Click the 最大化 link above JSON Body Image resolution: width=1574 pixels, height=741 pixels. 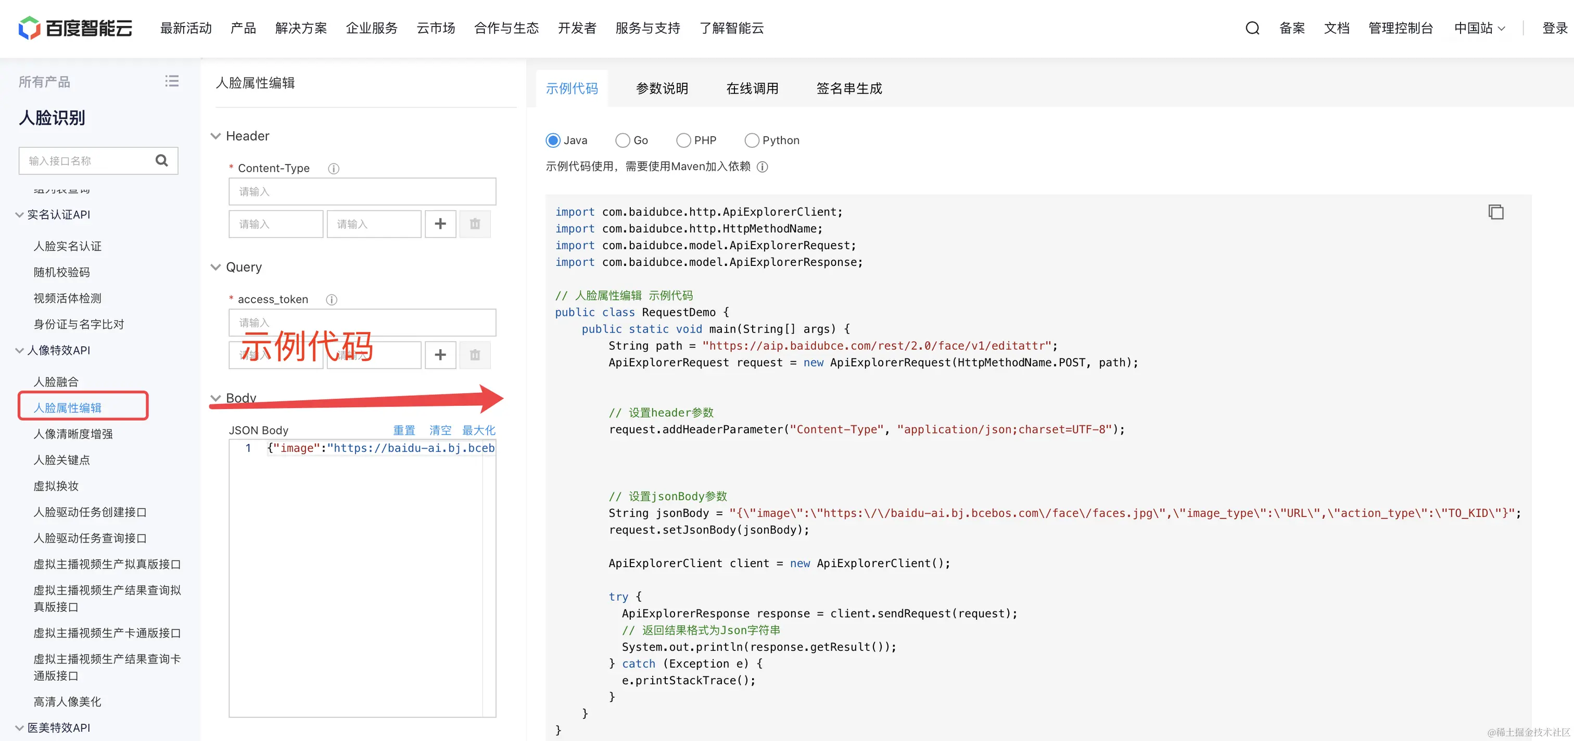click(478, 430)
